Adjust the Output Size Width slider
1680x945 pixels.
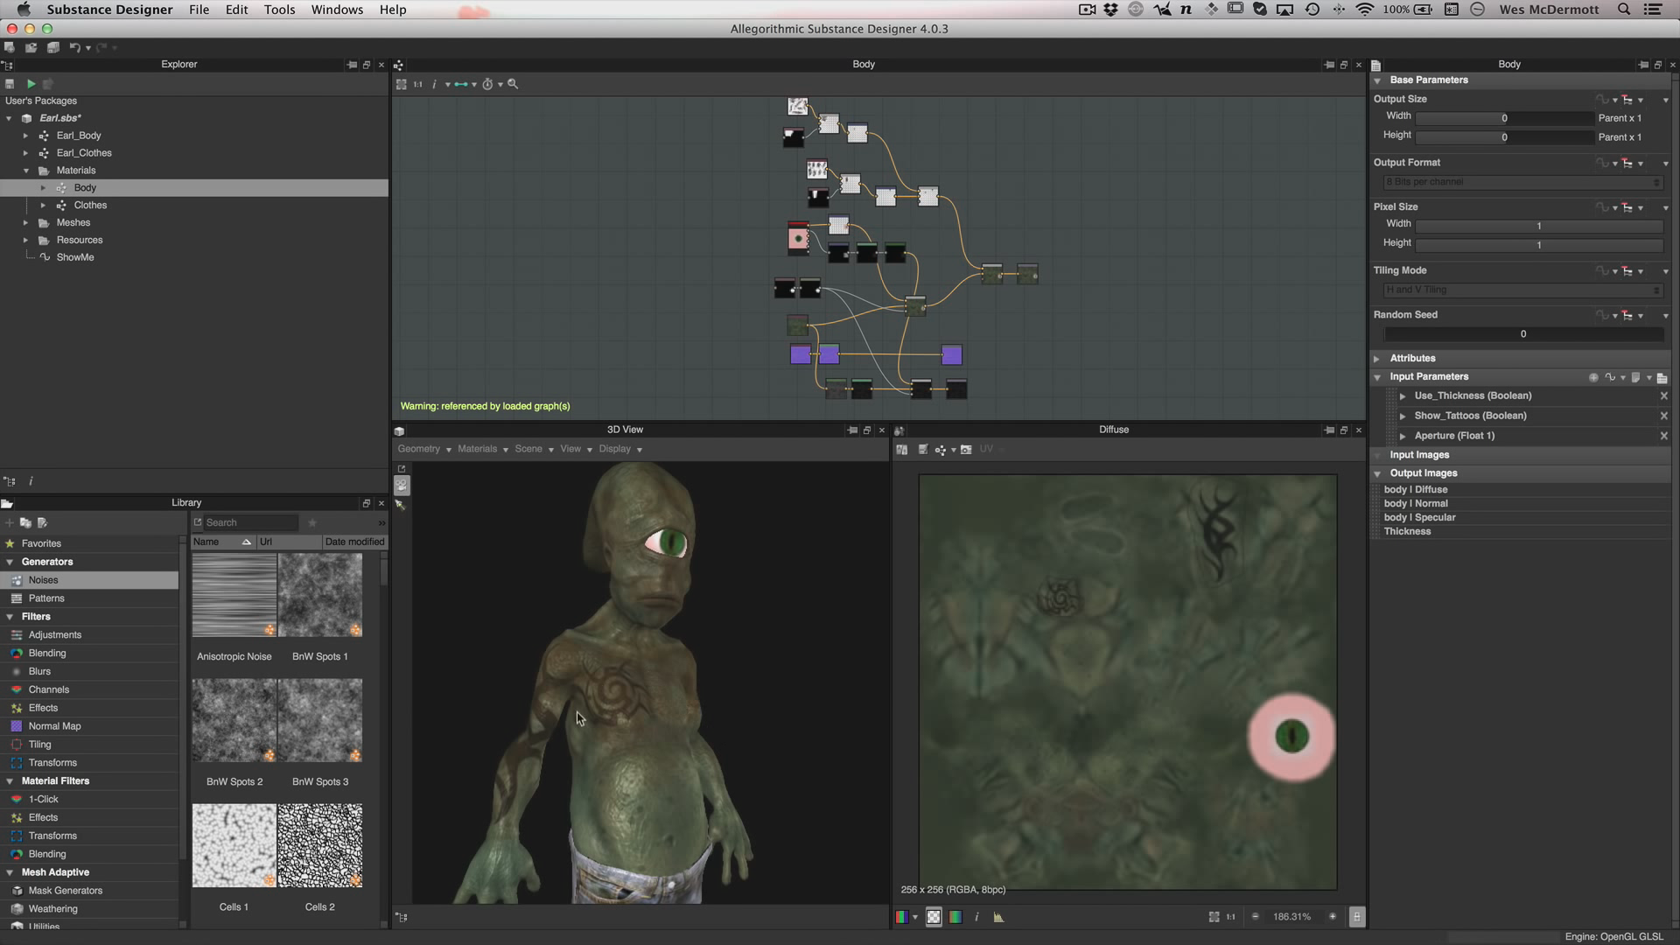pos(1504,118)
